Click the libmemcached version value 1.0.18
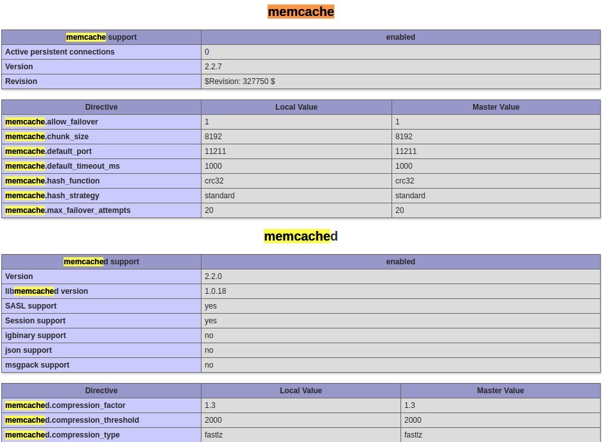Image resolution: width=602 pixels, height=442 pixels. (x=215, y=291)
